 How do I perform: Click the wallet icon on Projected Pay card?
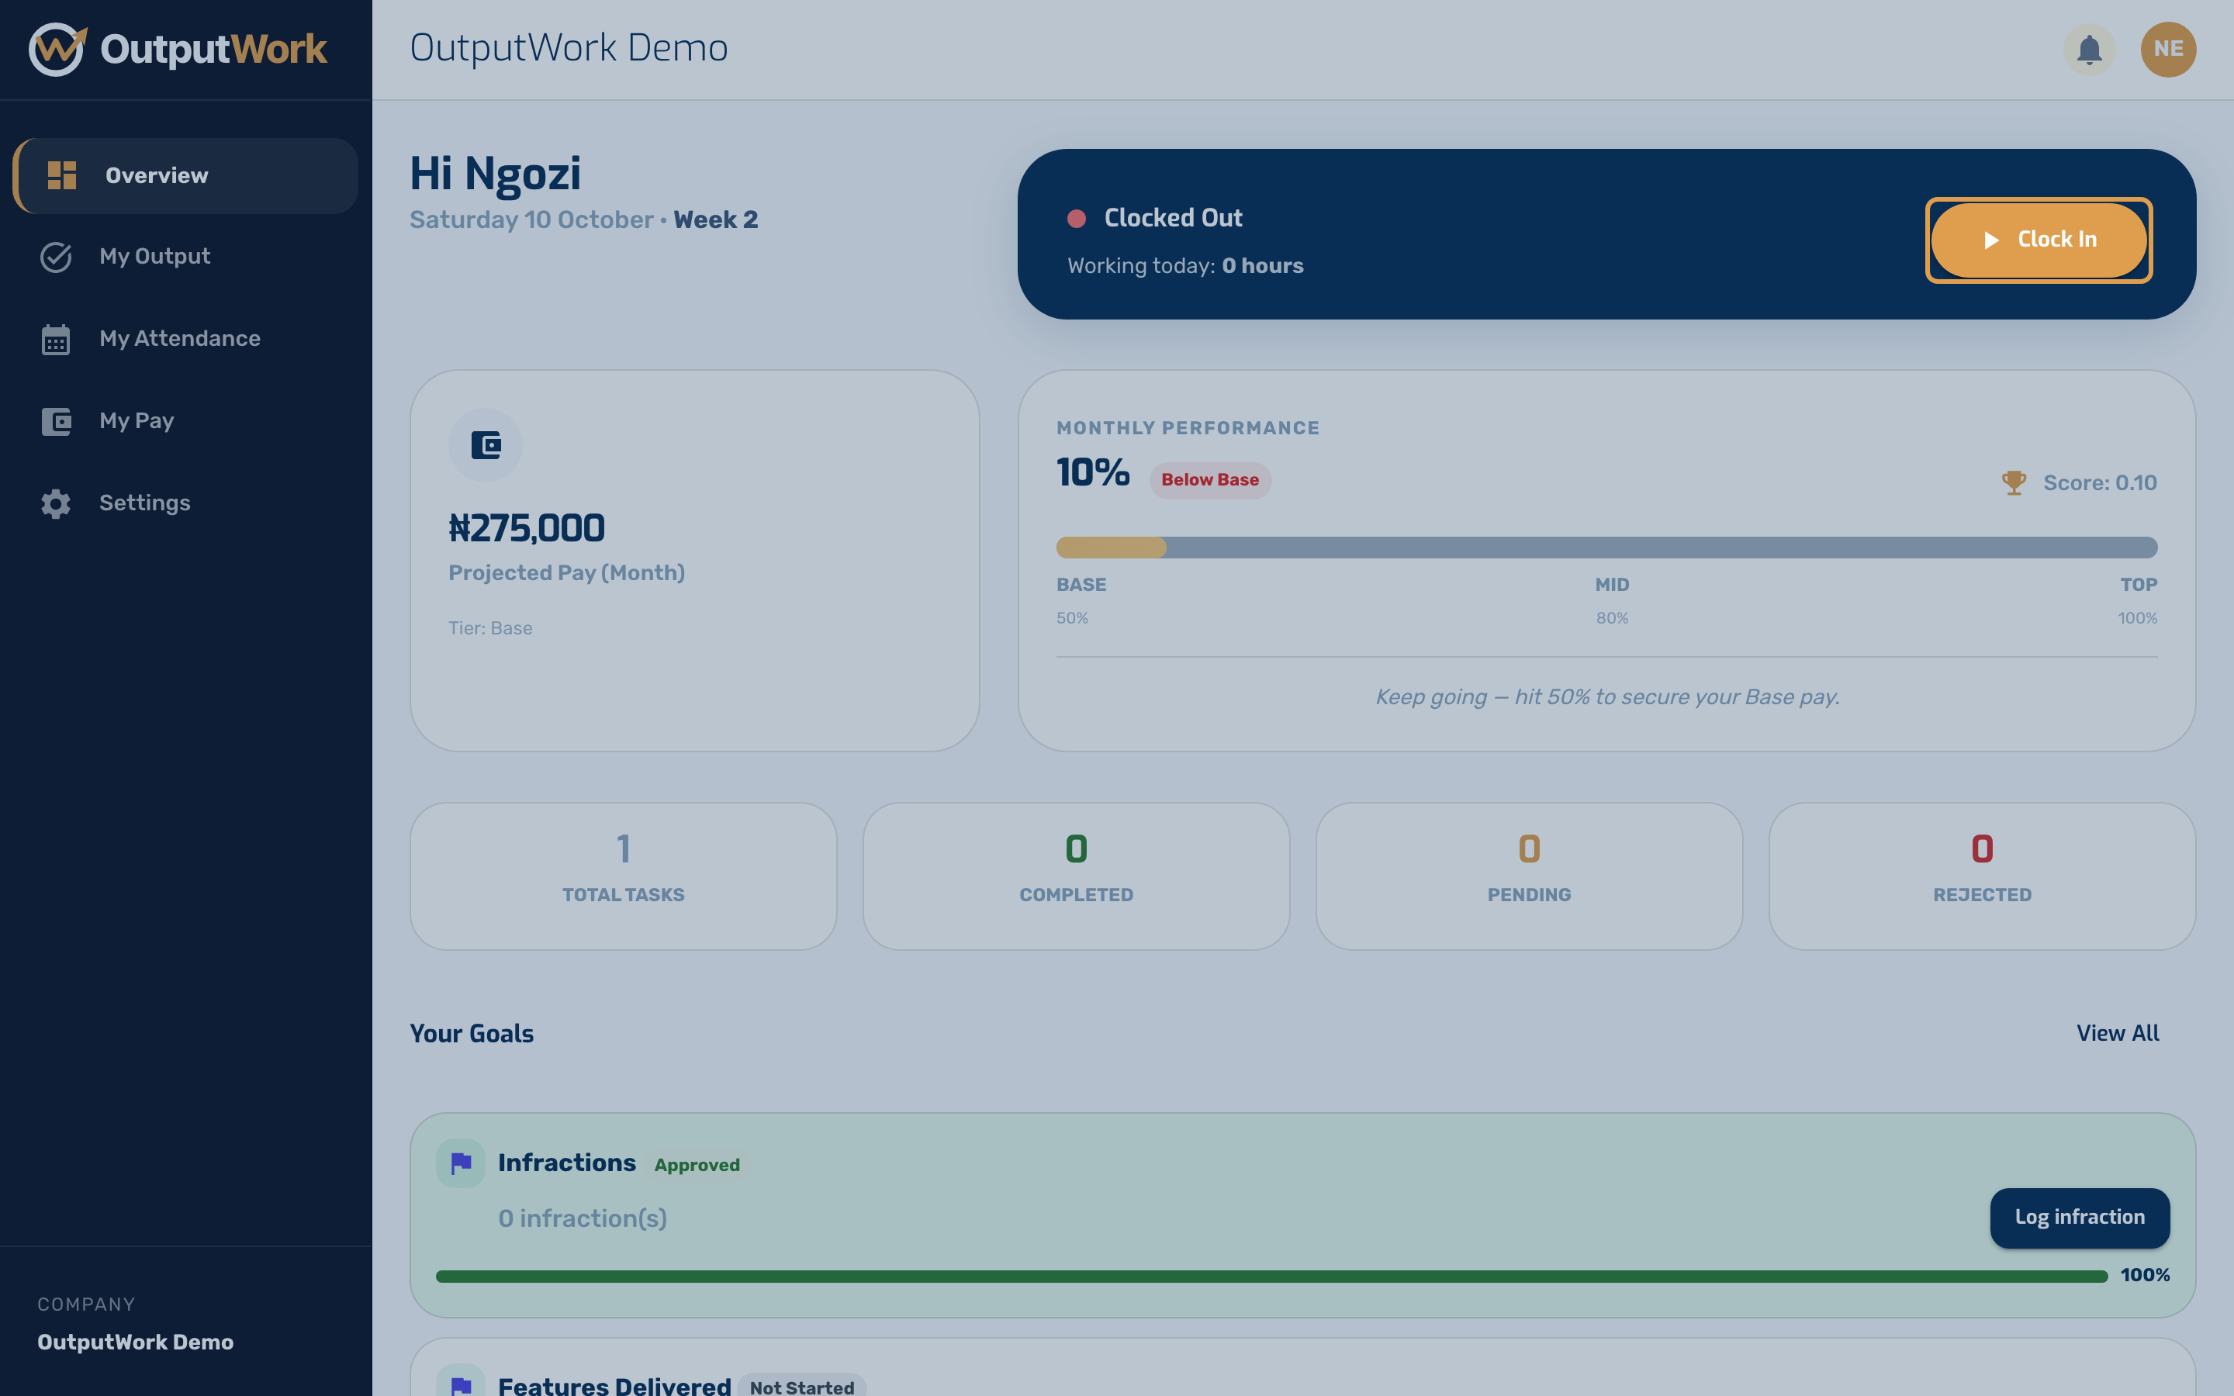coord(486,445)
